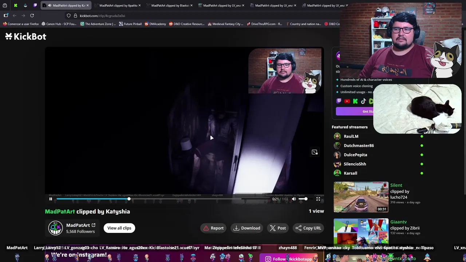466x262 pixels.
Task: Click the site security padlock icon
Action: 75,16
